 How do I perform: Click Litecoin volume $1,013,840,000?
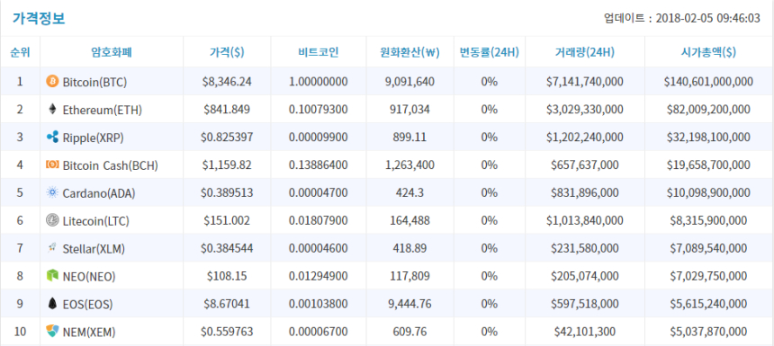[585, 221]
